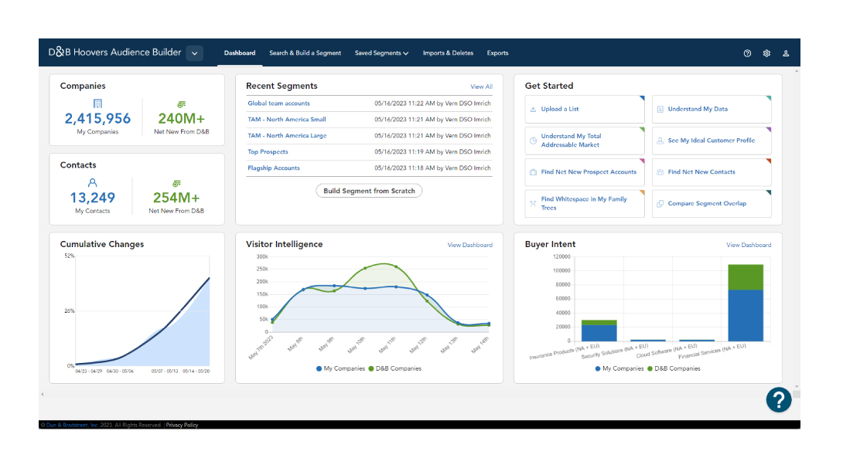The width and height of the screenshot is (843, 468).
Task: Click the 254M+ Net New contacts figure
Action: [x=176, y=198]
